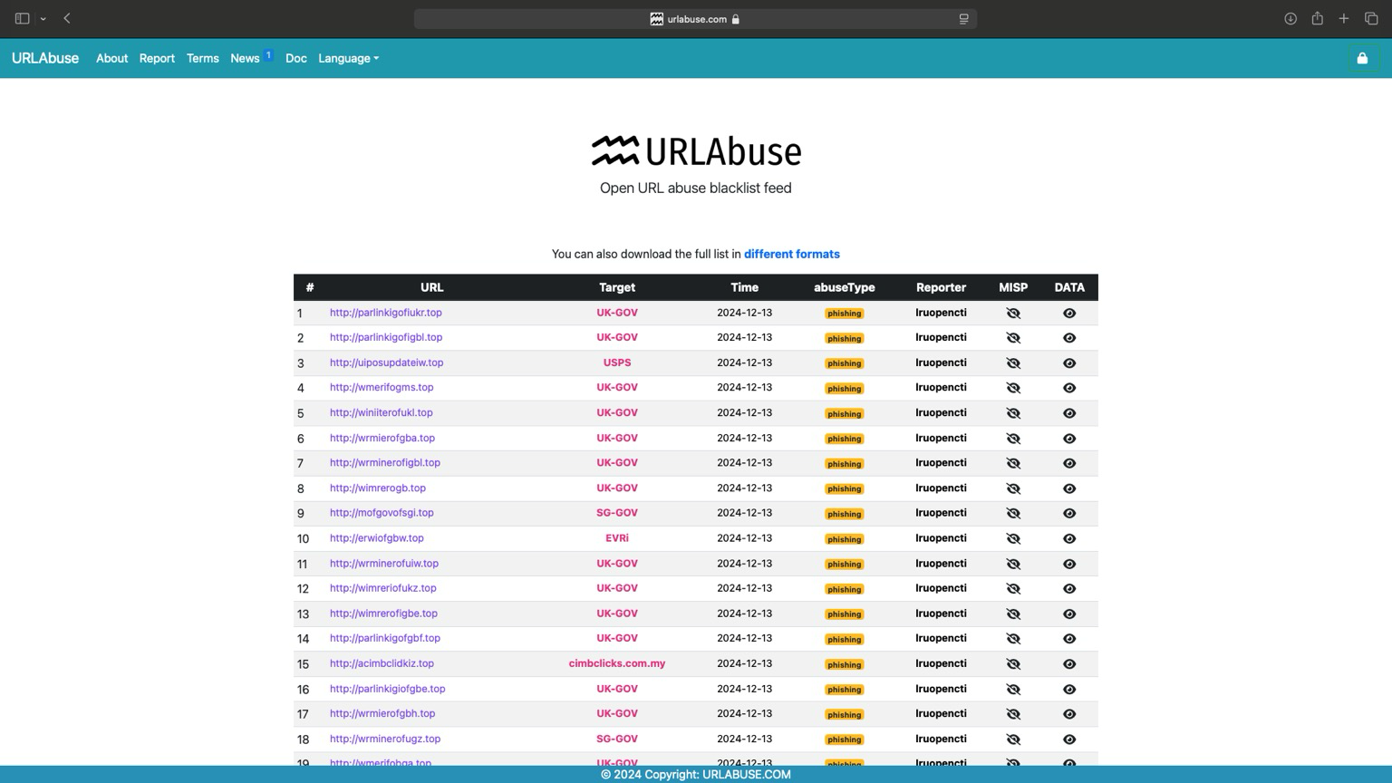This screenshot has width=1392, height=783.
Task: Open the About page
Action: click(111, 58)
